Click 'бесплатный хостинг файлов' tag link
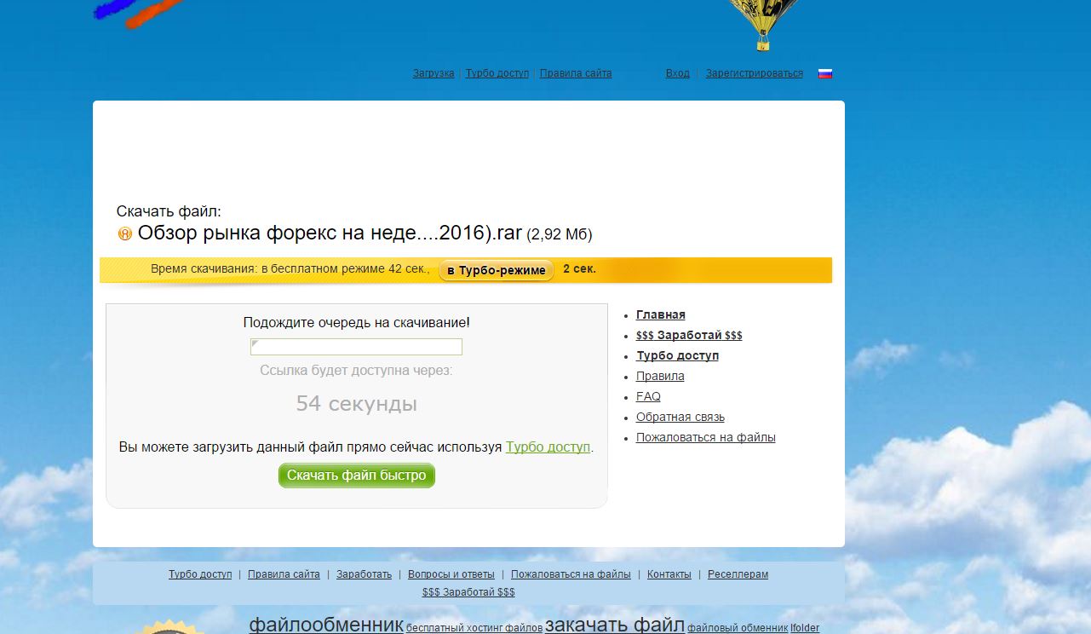The image size is (1091, 634). 474,628
